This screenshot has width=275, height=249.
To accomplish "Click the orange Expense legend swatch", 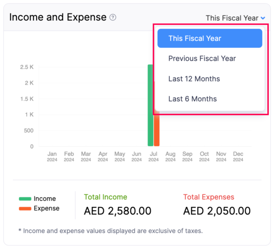I will (25, 208).
